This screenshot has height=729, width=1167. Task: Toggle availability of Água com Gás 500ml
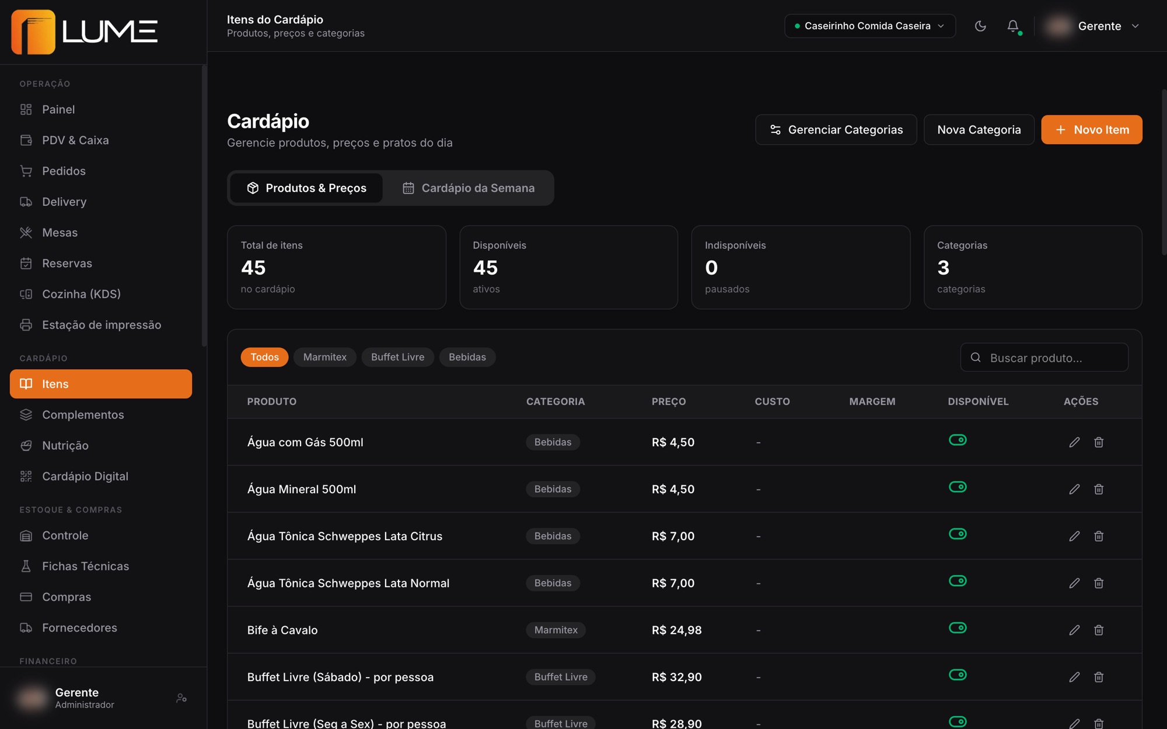tap(958, 440)
